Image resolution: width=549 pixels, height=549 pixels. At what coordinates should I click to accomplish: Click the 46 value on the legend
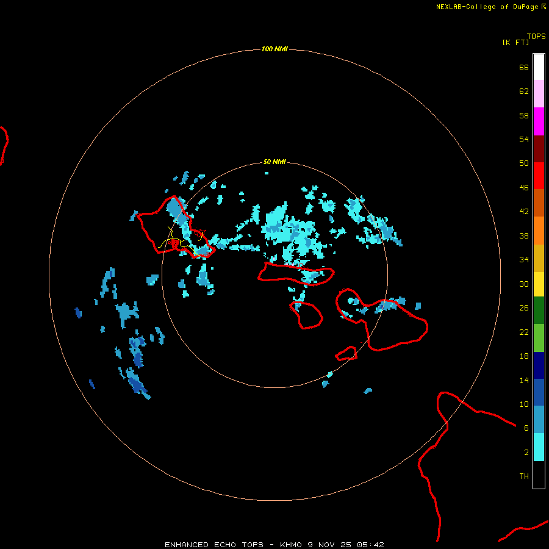[524, 188]
